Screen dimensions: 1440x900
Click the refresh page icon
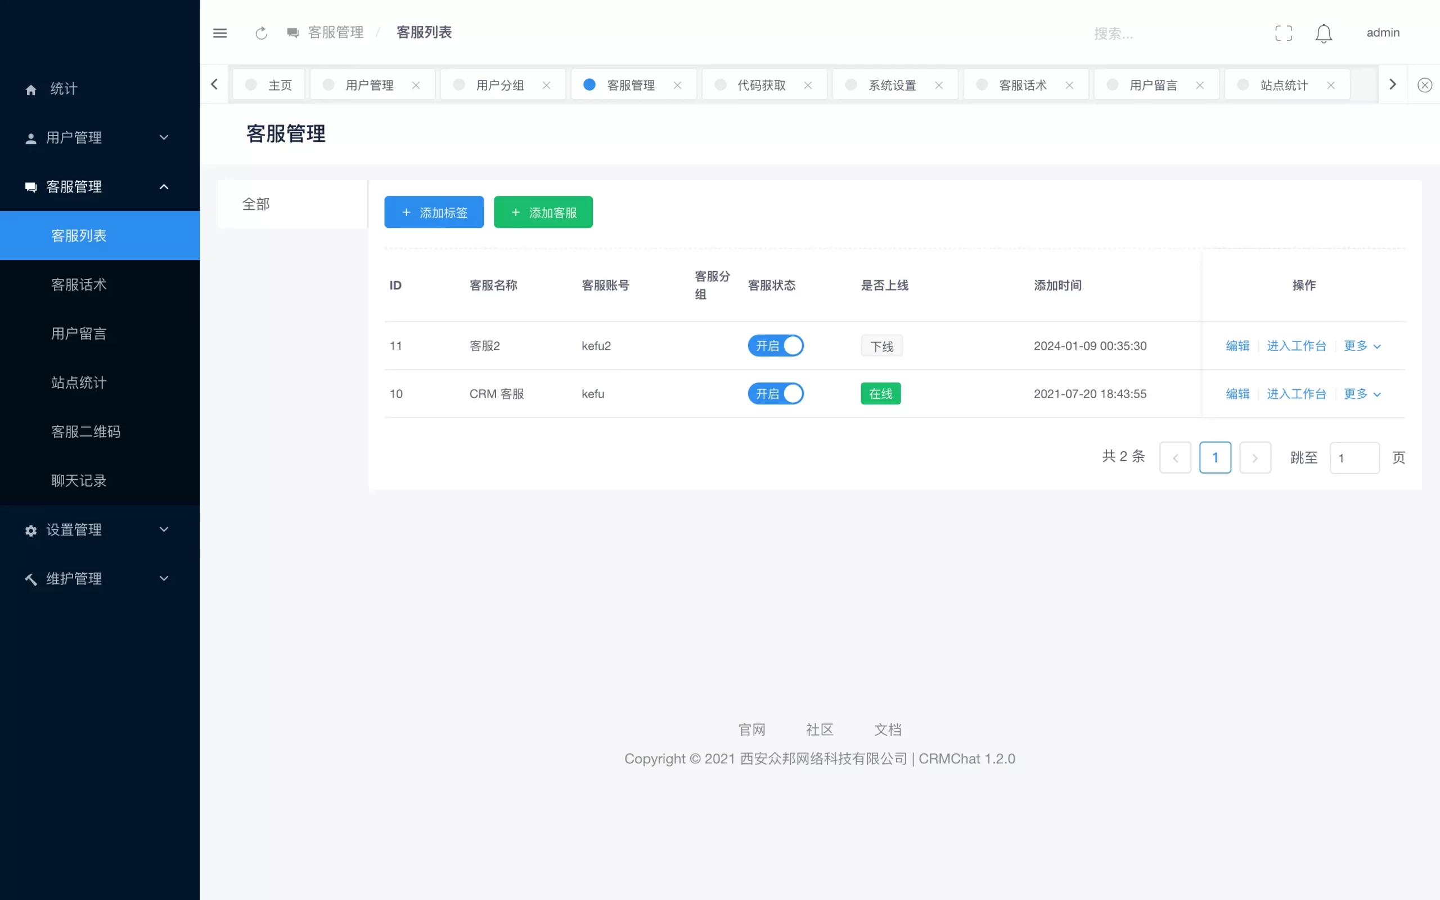point(261,33)
